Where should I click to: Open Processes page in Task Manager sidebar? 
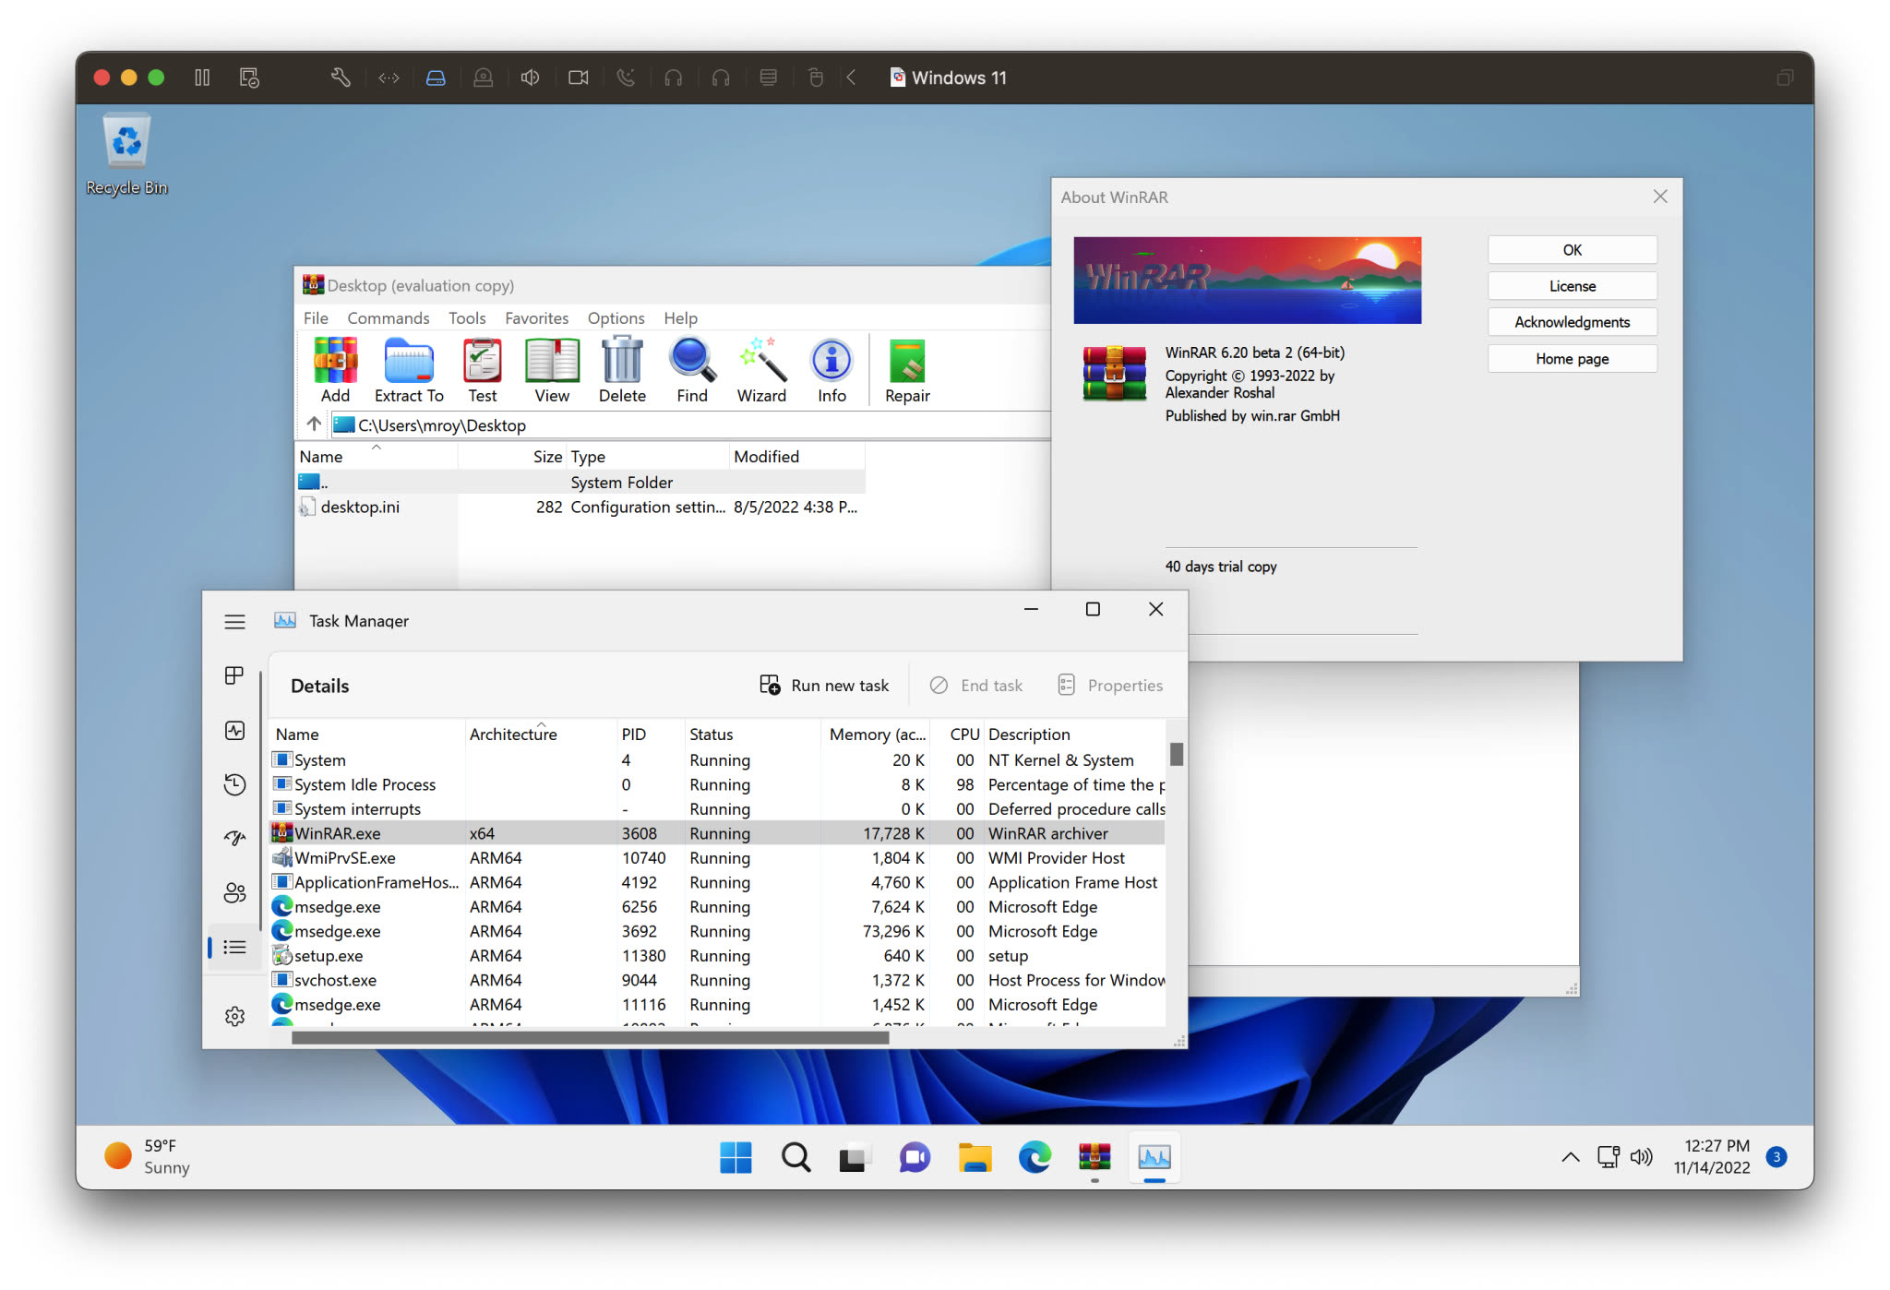click(x=234, y=676)
